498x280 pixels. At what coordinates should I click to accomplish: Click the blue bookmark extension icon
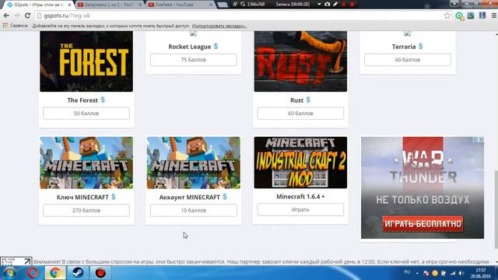[482, 16]
